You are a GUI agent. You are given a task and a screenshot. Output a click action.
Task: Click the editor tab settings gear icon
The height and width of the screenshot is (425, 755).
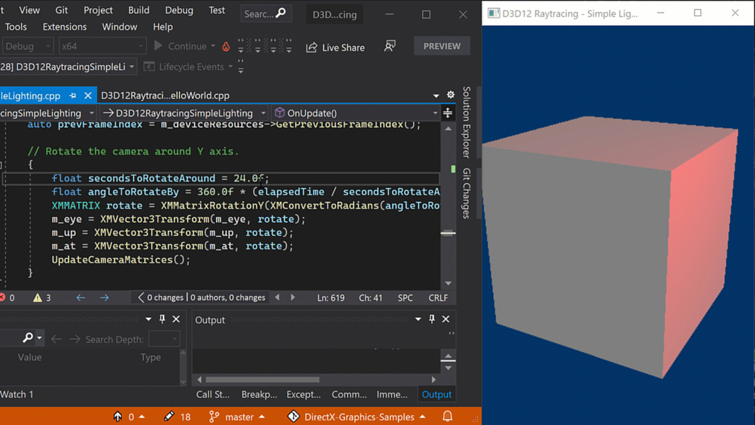pos(450,95)
